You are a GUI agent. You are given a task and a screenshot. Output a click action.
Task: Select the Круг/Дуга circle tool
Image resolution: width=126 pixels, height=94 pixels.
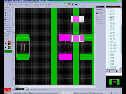(x=8, y=17)
